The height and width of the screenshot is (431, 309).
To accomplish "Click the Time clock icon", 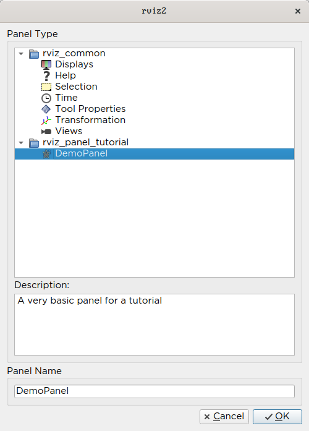I will 46,98.
